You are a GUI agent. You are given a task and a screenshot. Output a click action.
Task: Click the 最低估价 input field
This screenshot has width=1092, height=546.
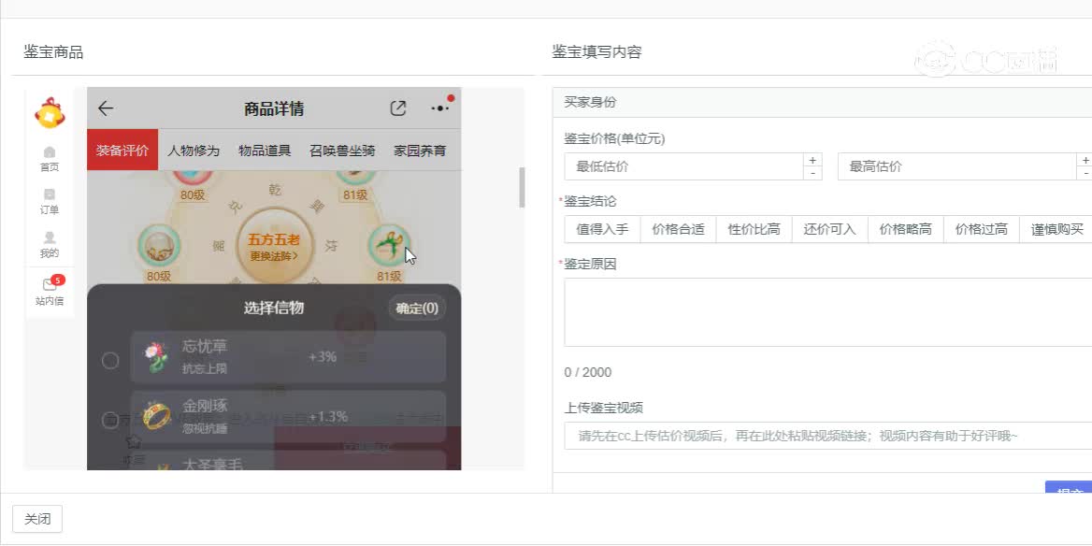(683, 166)
